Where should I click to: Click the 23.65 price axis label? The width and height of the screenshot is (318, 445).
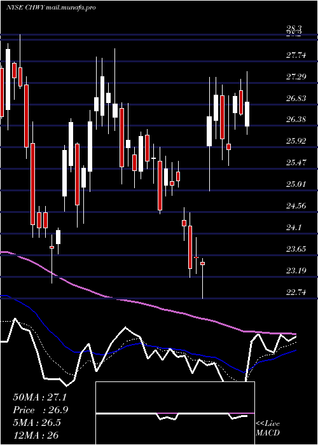pos(296,249)
